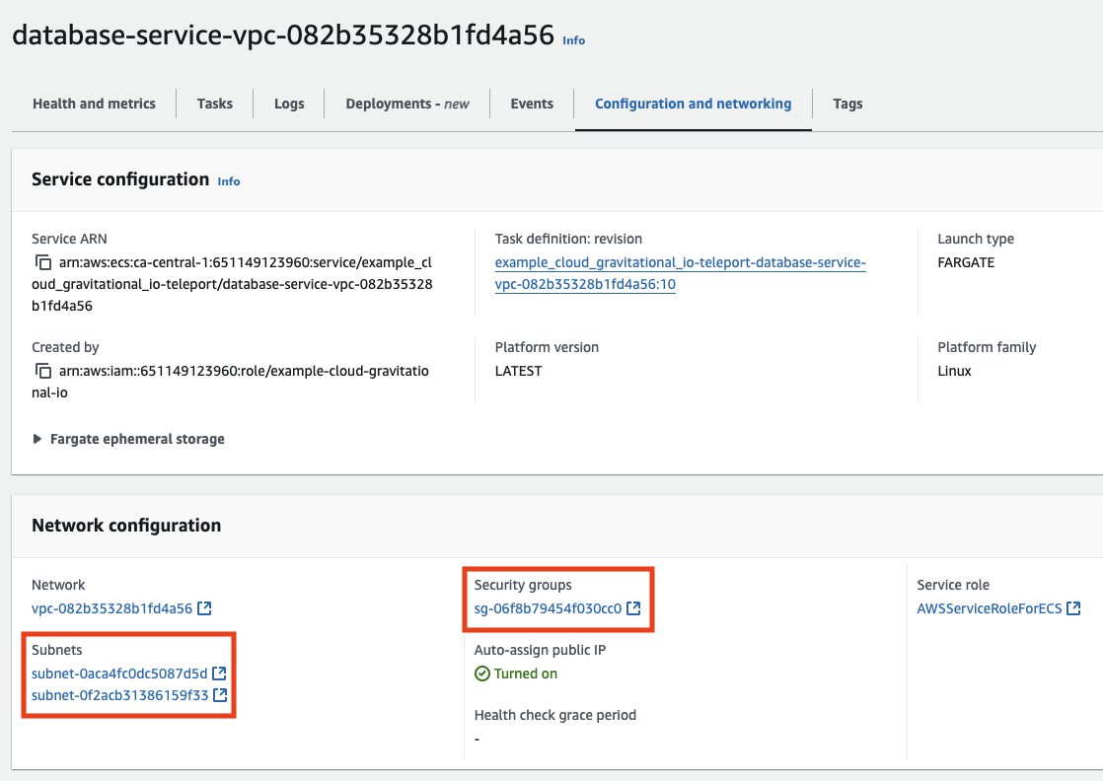View the Logs tab
The width and height of the screenshot is (1103, 781).
tap(288, 103)
